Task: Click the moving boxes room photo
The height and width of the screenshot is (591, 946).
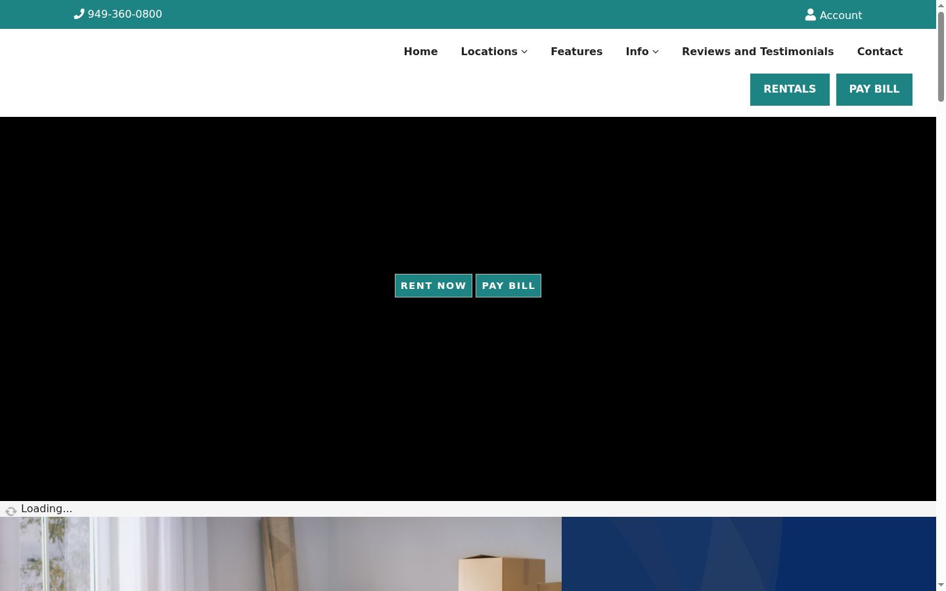Action: pyautogui.click(x=281, y=554)
